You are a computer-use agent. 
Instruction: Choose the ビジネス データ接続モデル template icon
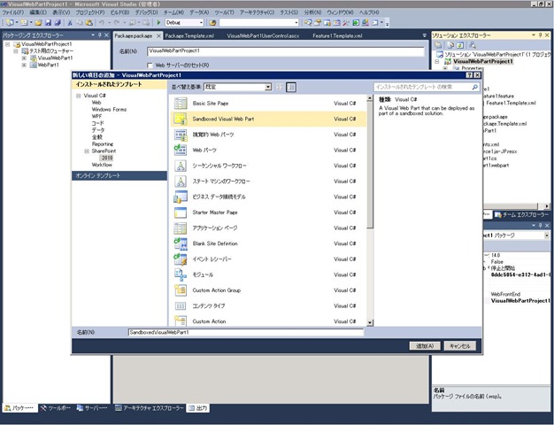click(181, 197)
